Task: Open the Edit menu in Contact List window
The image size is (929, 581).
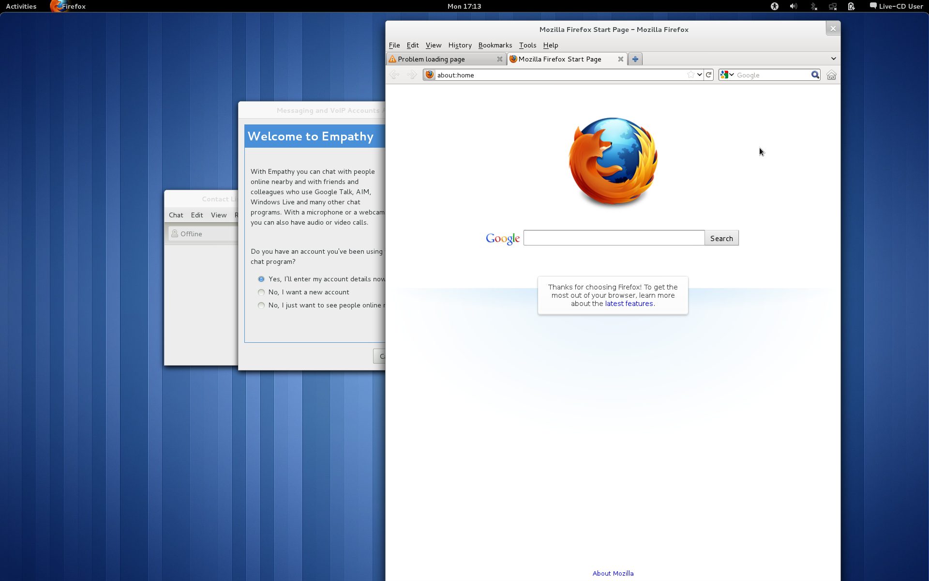Action: click(x=197, y=215)
